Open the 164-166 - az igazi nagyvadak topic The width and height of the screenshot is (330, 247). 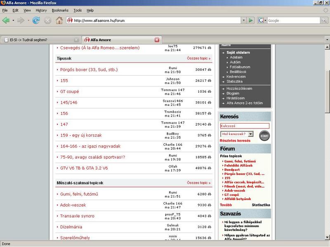(90, 146)
